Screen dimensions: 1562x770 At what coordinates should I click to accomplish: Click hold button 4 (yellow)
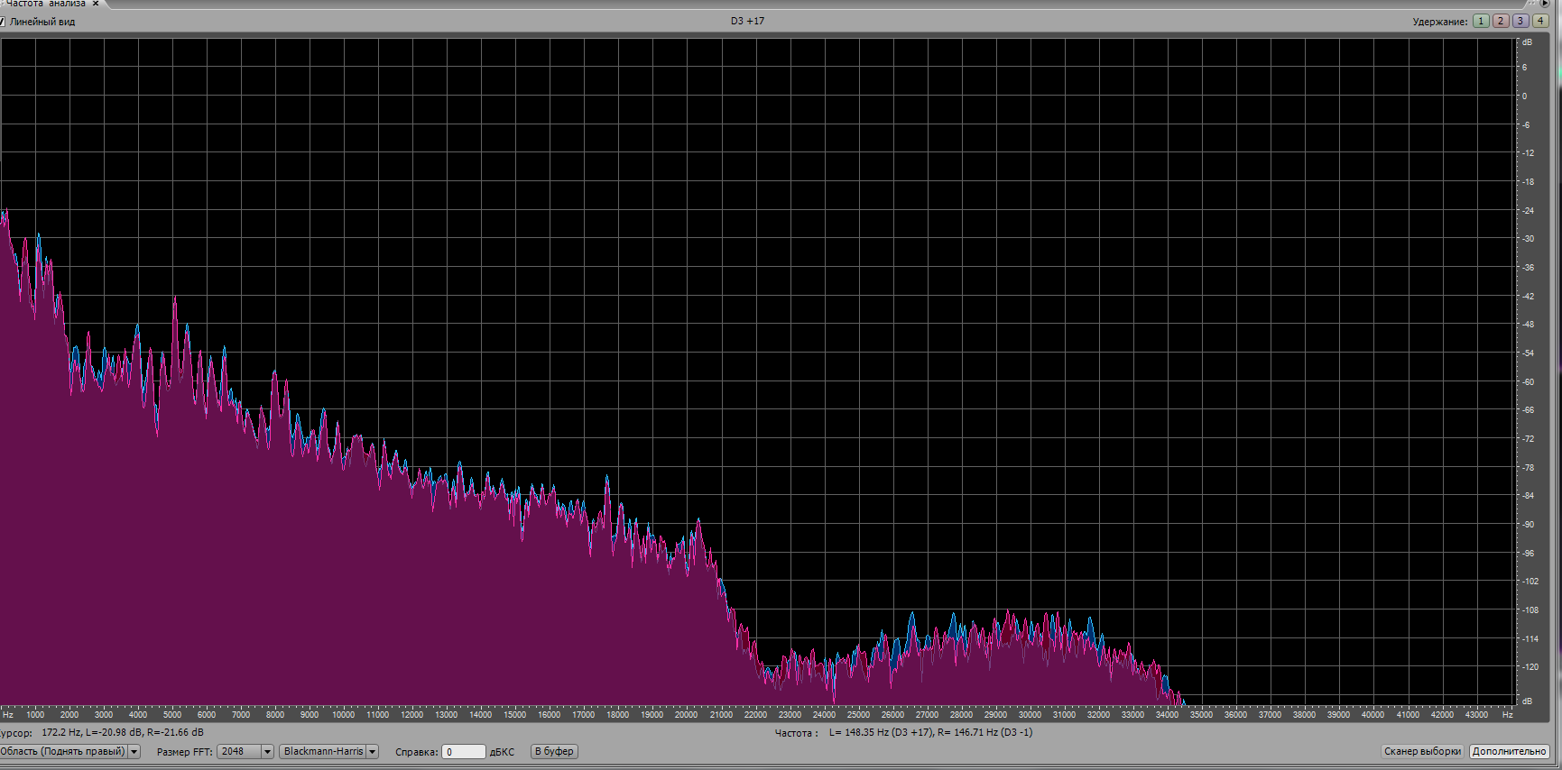click(1540, 21)
